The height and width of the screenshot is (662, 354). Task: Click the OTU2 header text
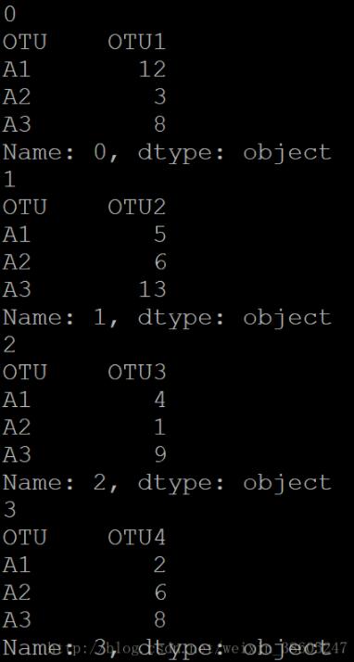click(137, 208)
